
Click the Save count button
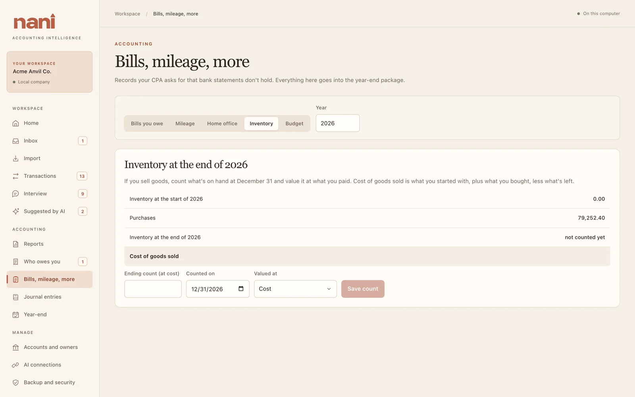click(x=363, y=289)
